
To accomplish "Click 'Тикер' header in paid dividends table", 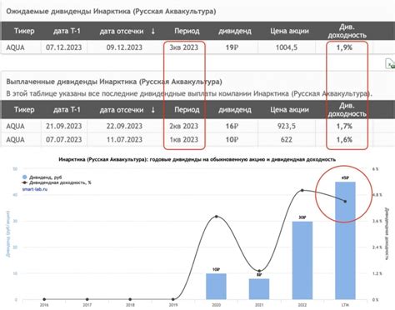I will [x=24, y=109].
